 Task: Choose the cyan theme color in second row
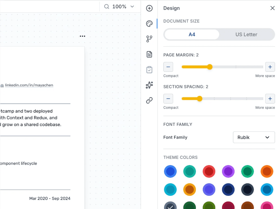[x=170, y=189]
